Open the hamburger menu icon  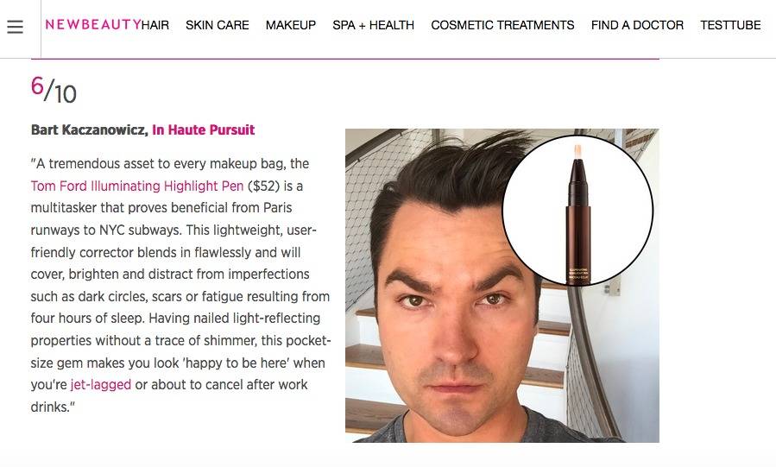point(15,27)
